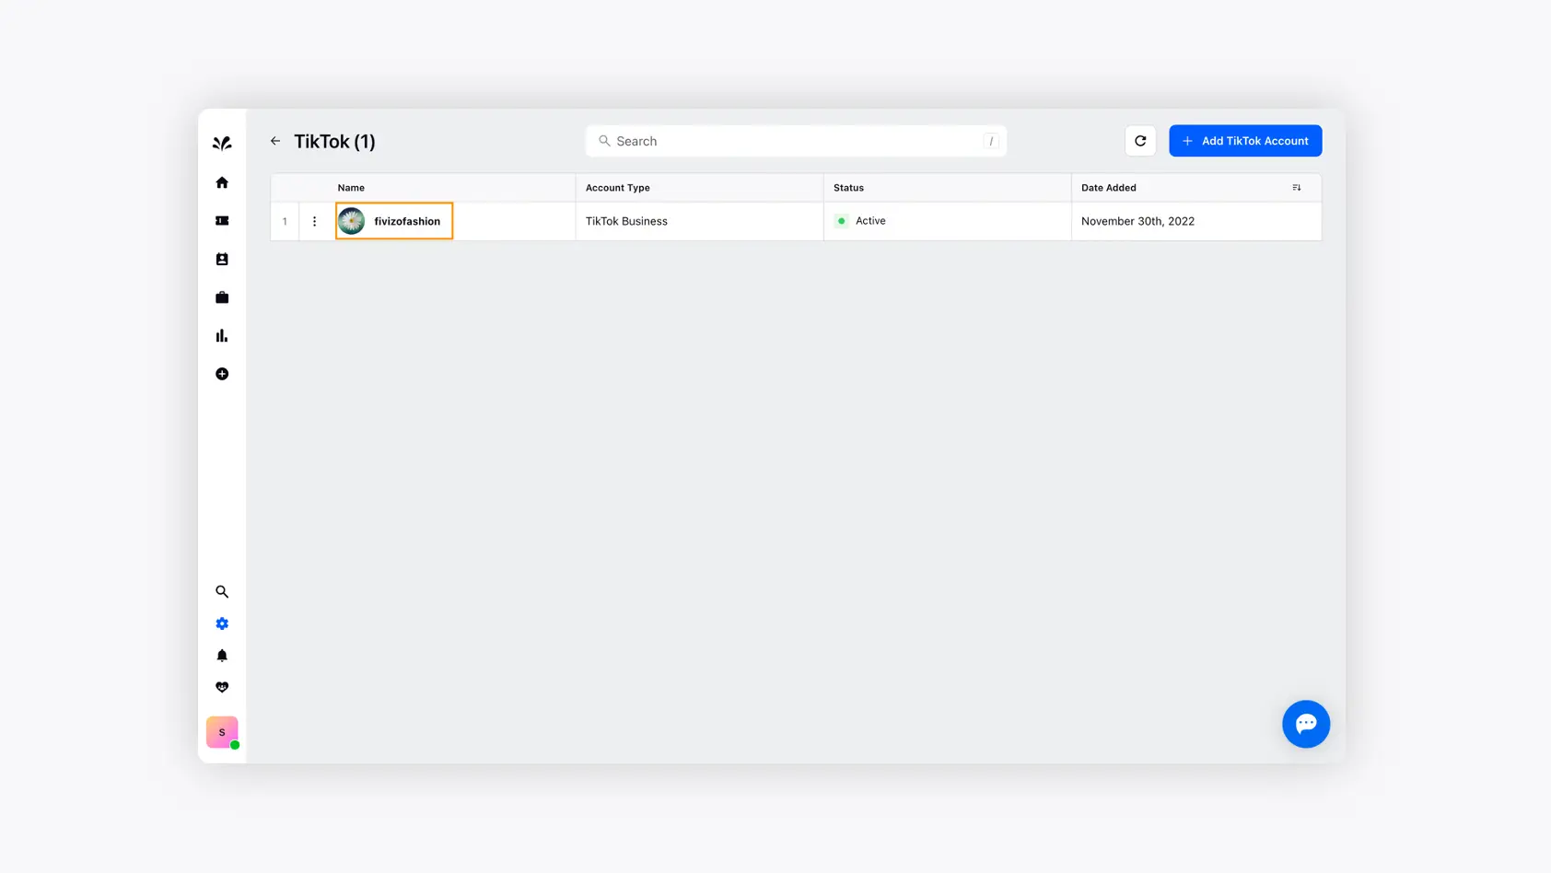Open the contacts icon in sidebar

click(222, 260)
